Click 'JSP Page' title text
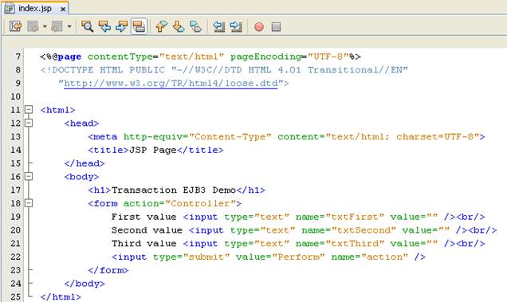Image resolution: width=507 pixels, height=302 pixels. 152,150
